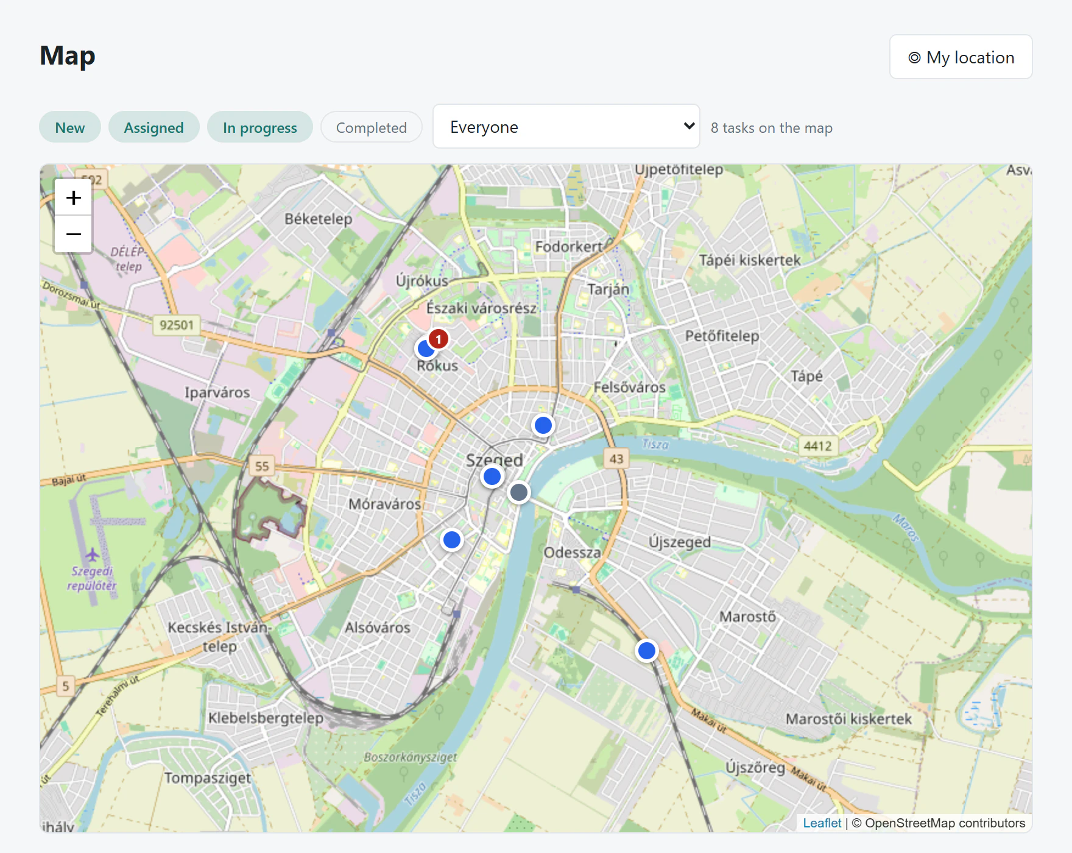Zoom in the map with plus button
The image size is (1072, 853).
[x=73, y=197]
